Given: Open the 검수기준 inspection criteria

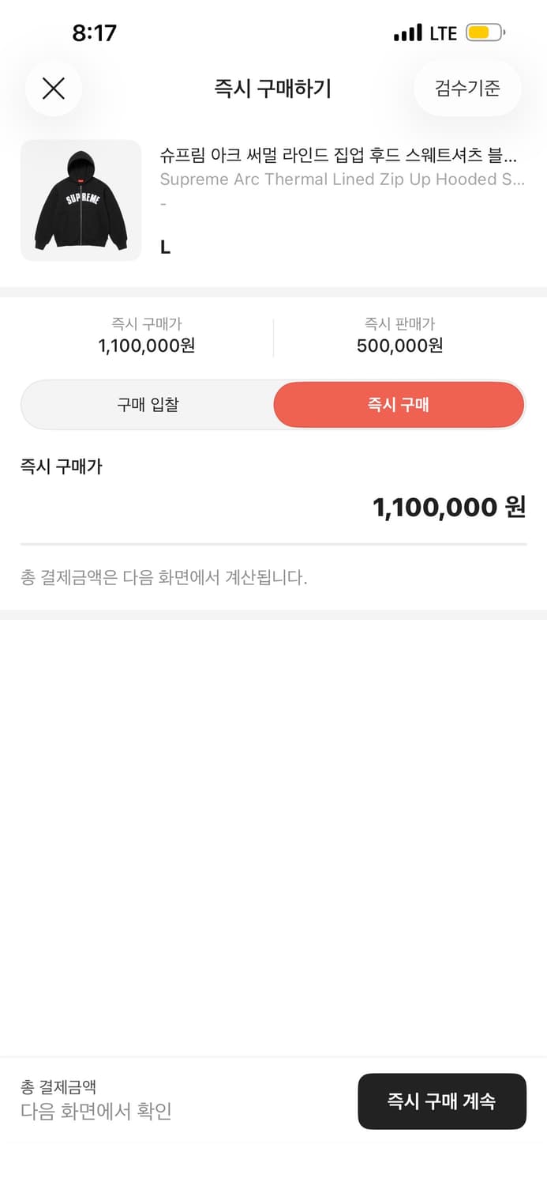Looking at the screenshot, I should point(467,88).
